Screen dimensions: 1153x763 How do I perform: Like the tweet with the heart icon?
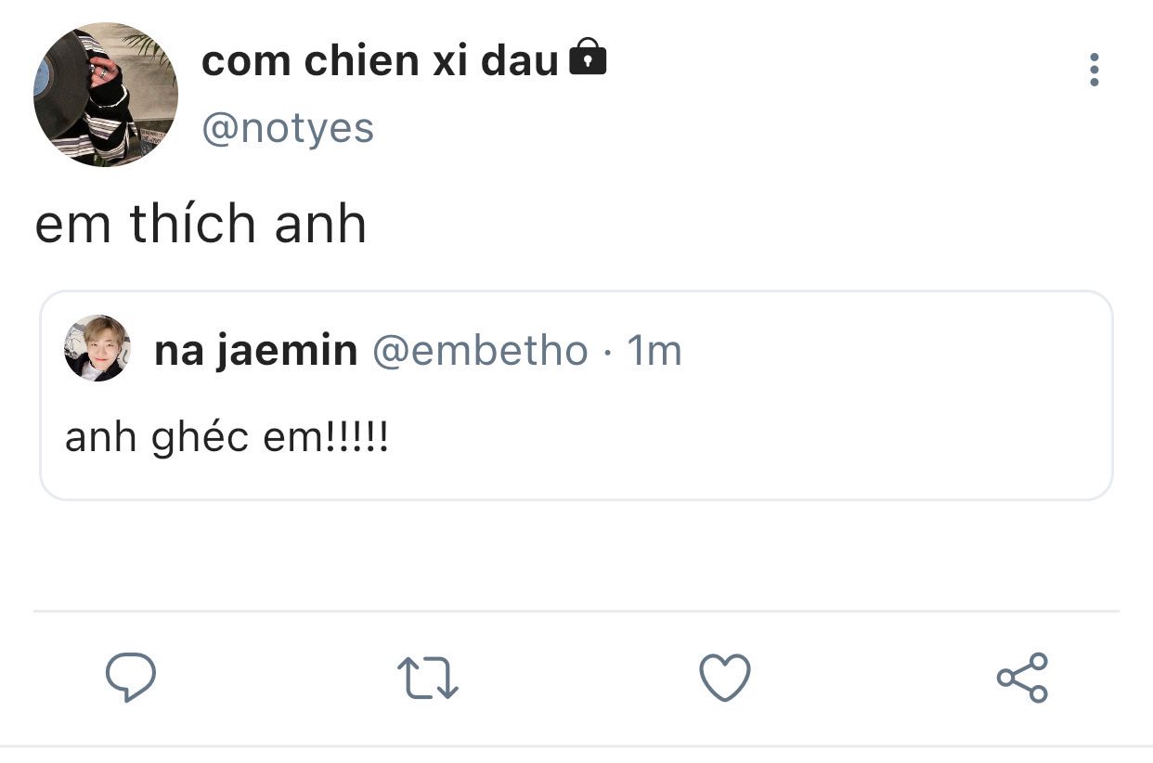[x=724, y=678]
